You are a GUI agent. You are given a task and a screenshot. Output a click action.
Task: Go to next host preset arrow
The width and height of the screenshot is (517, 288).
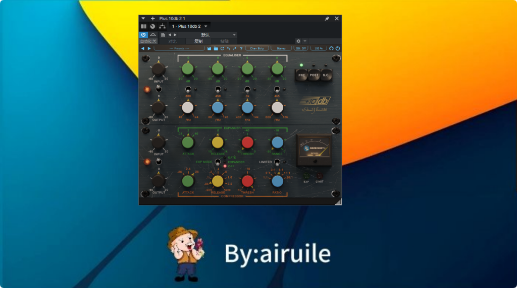click(175, 35)
